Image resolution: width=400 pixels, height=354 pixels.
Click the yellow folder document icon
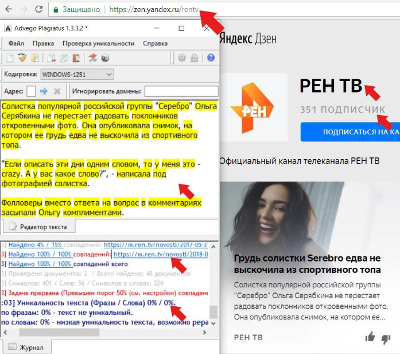click(x=35, y=58)
